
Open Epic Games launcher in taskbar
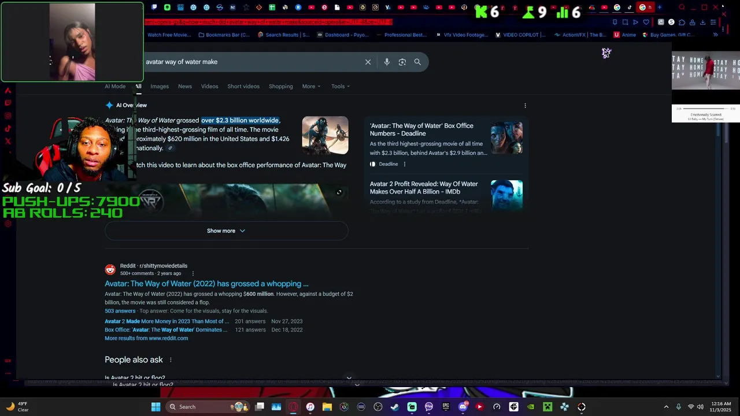(x=446, y=407)
